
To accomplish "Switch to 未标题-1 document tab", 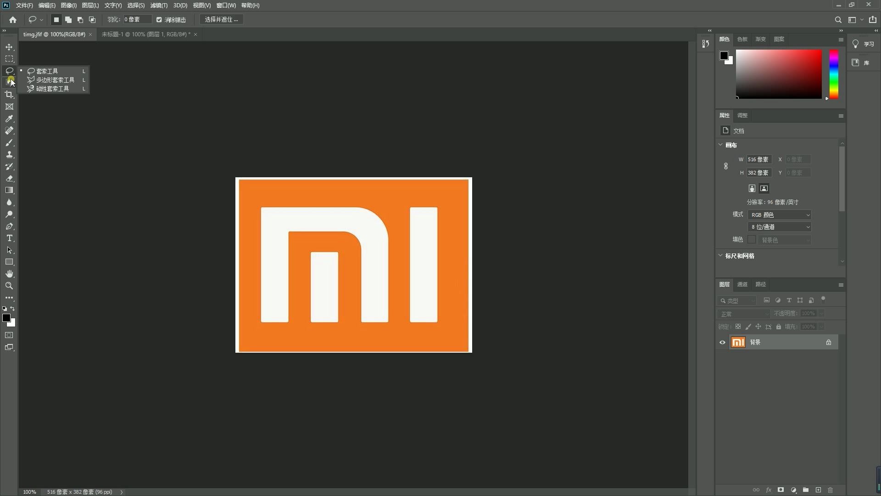I will pos(146,34).
